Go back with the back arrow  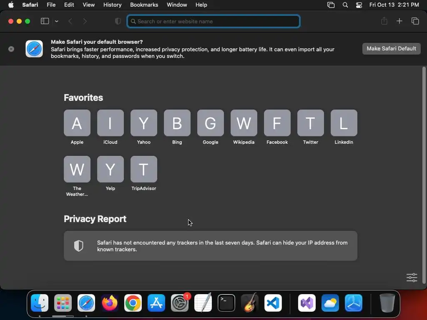[70, 21]
